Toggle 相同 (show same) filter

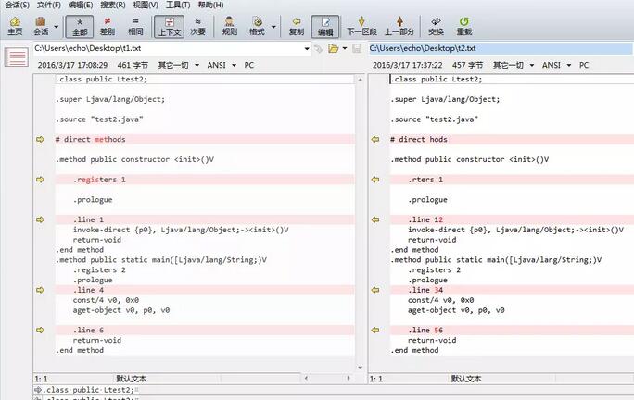pos(135,25)
